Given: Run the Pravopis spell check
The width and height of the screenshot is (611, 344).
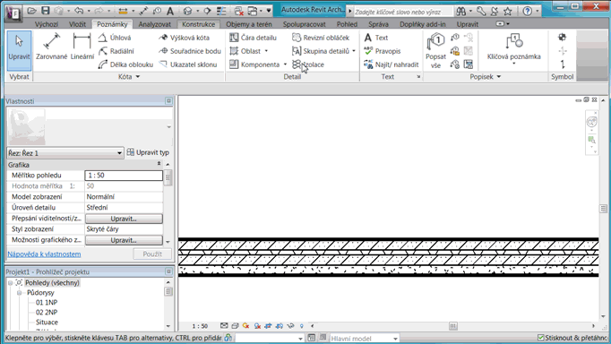Looking at the screenshot, I should 383,51.
